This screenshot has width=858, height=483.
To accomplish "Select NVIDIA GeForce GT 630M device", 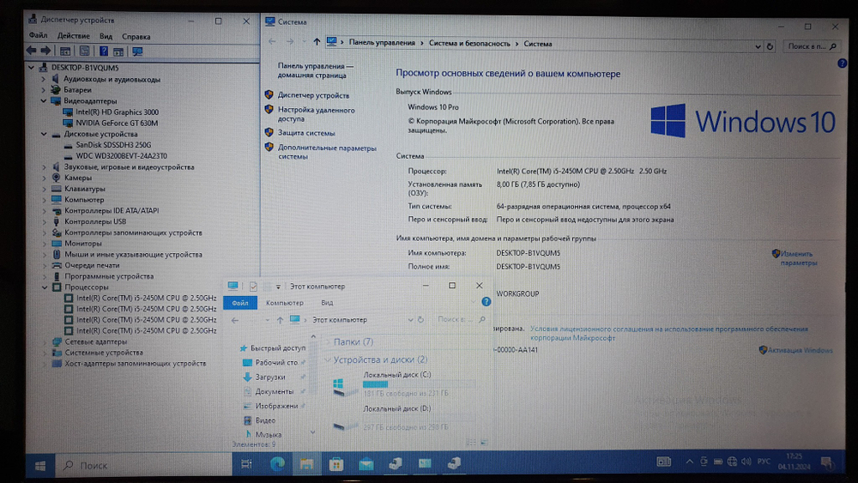I will (117, 123).
